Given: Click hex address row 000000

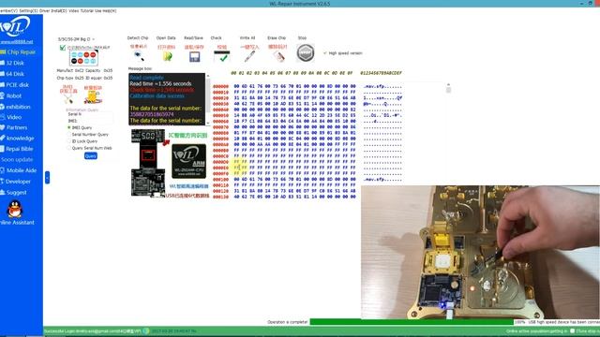Looking at the screenshot, I should click(221, 86).
